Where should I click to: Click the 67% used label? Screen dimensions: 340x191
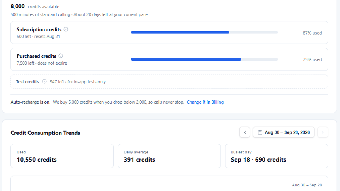pyautogui.click(x=312, y=33)
